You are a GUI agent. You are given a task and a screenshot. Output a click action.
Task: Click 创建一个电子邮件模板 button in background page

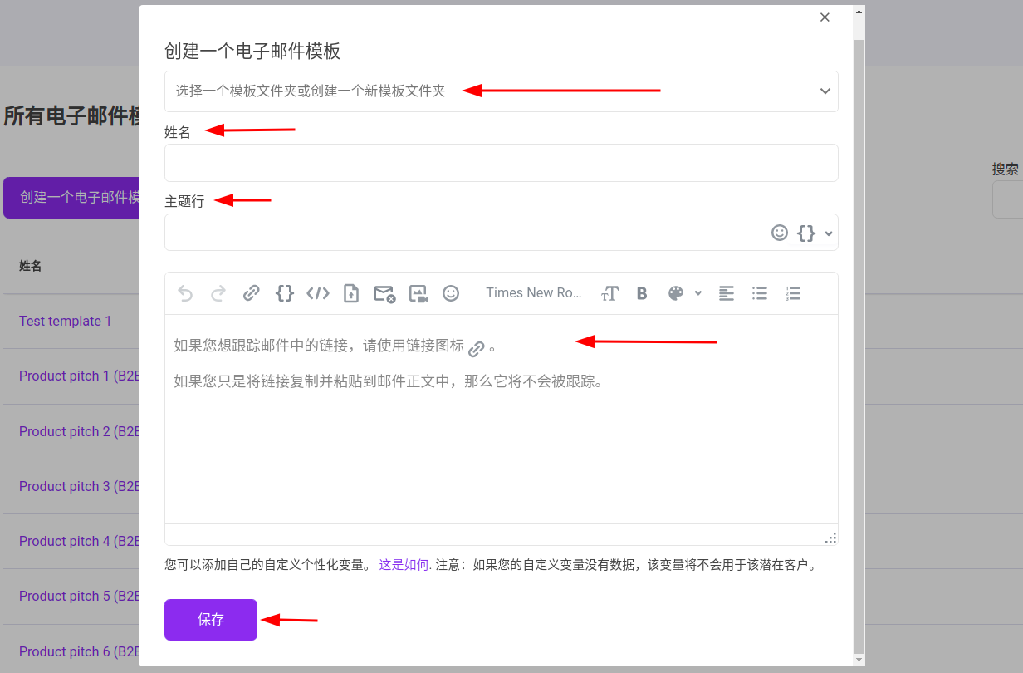pos(71,198)
